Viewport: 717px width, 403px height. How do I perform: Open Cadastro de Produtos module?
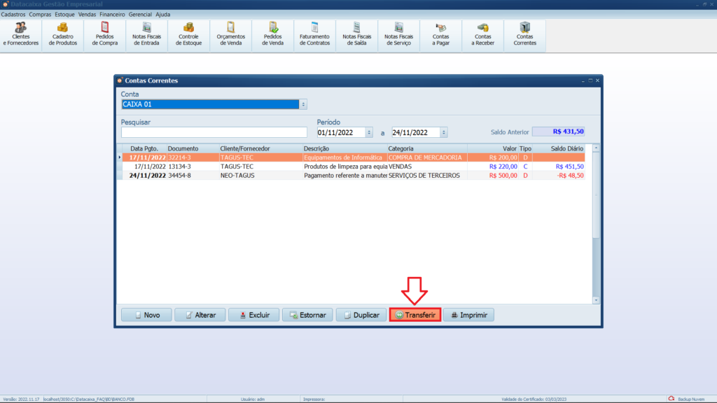pos(63,34)
